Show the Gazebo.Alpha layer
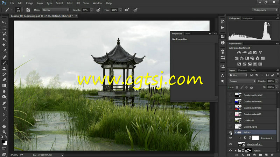 coord(231,127)
